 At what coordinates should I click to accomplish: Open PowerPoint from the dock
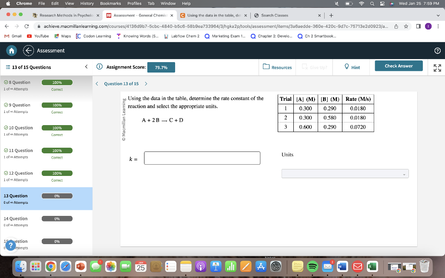80,266
